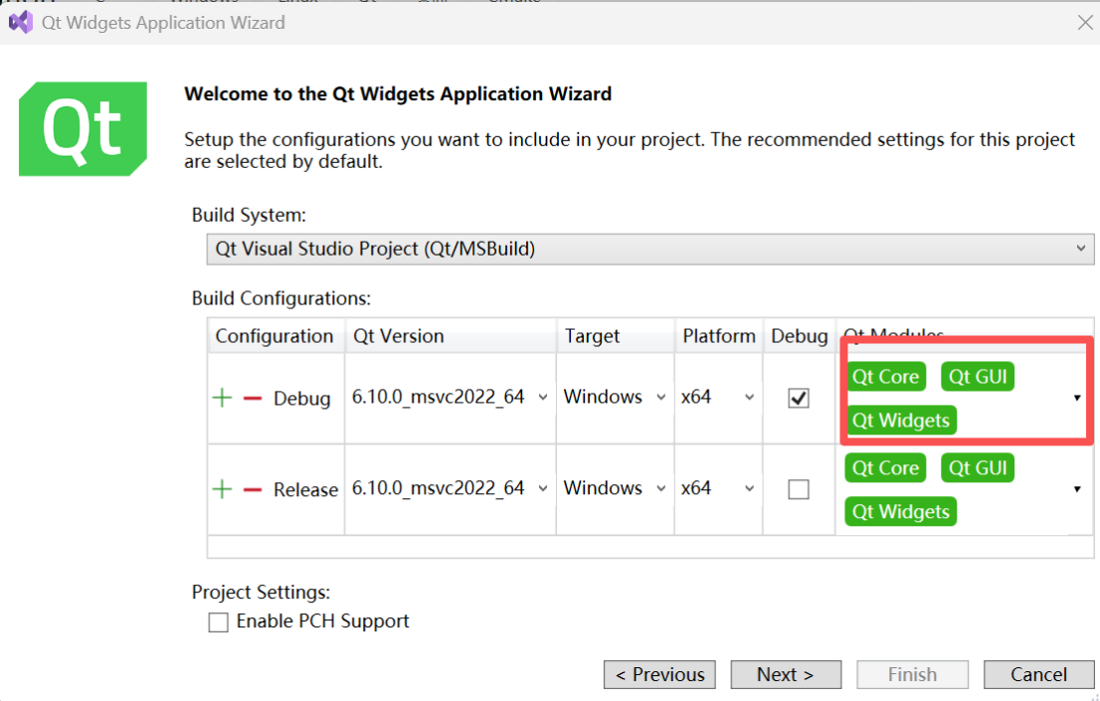Click the Finish button
1100x701 pixels.
click(x=912, y=674)
